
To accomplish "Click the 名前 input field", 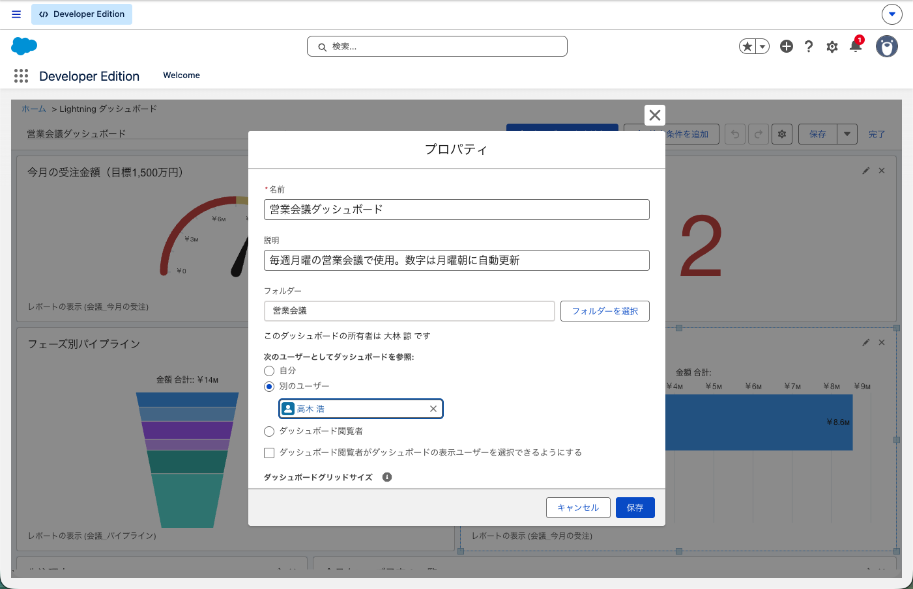I will (x=457, y=210).
